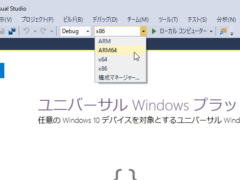This screenshot has width=240, height=180.
Task: Select x64 in the platform list
Action: [120, 60]
